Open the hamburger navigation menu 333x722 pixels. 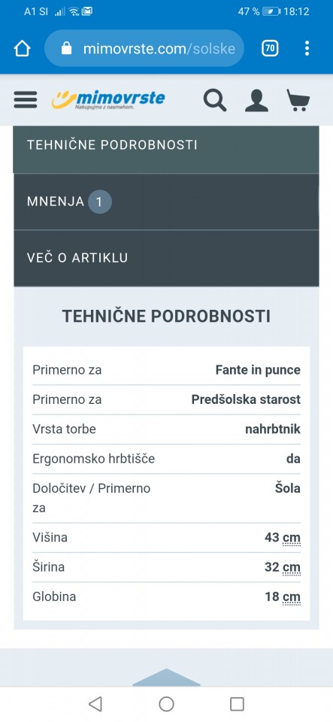pyautogui.click(x=26, y=99)
